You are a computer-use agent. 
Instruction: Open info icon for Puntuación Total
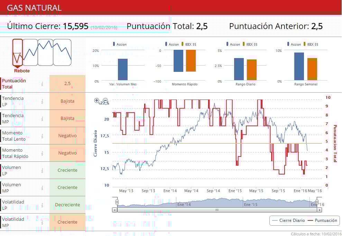[x=42, y=84]
